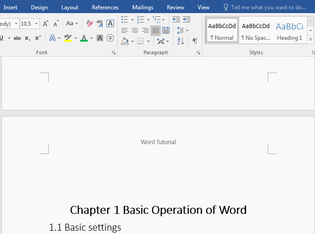Click the Grow Font button
315x234 pixels.
pos(45,24)
